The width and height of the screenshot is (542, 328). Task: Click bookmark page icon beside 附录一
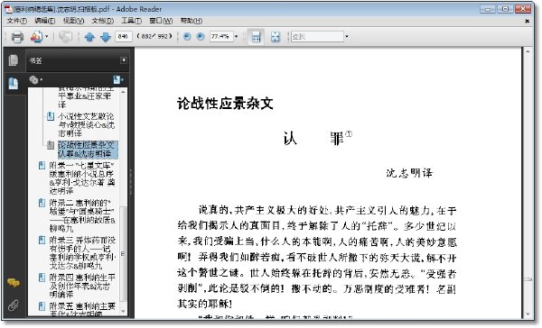coord(42,166)
